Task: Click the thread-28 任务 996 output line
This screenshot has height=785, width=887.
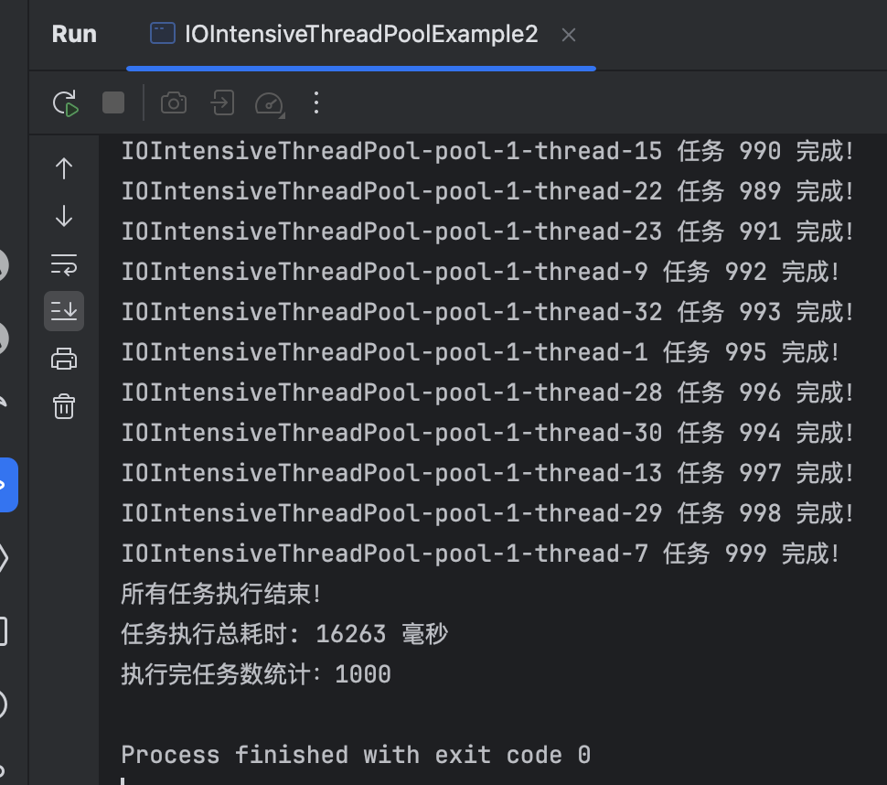Action: click(487, 393)
